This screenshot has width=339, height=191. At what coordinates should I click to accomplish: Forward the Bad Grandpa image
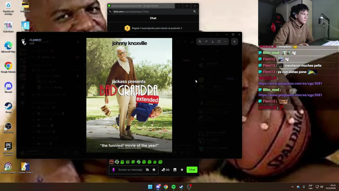(206, 42)
